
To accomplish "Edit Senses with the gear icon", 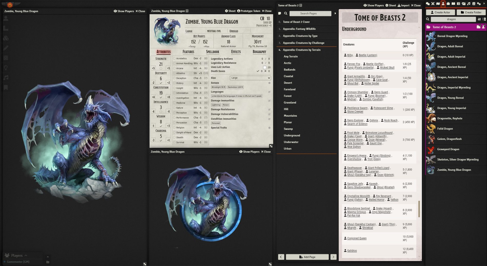I will point(269,83).
